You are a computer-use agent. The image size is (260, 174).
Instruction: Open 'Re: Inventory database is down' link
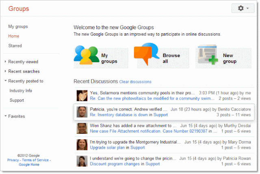coord(119,115)
